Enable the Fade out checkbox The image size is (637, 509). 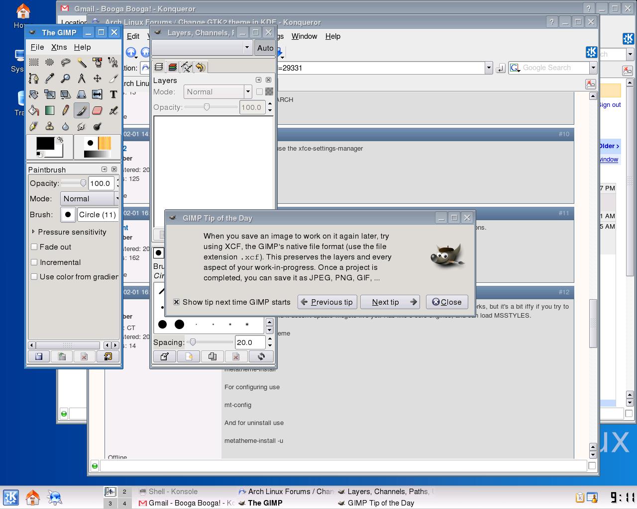[34, 247]
